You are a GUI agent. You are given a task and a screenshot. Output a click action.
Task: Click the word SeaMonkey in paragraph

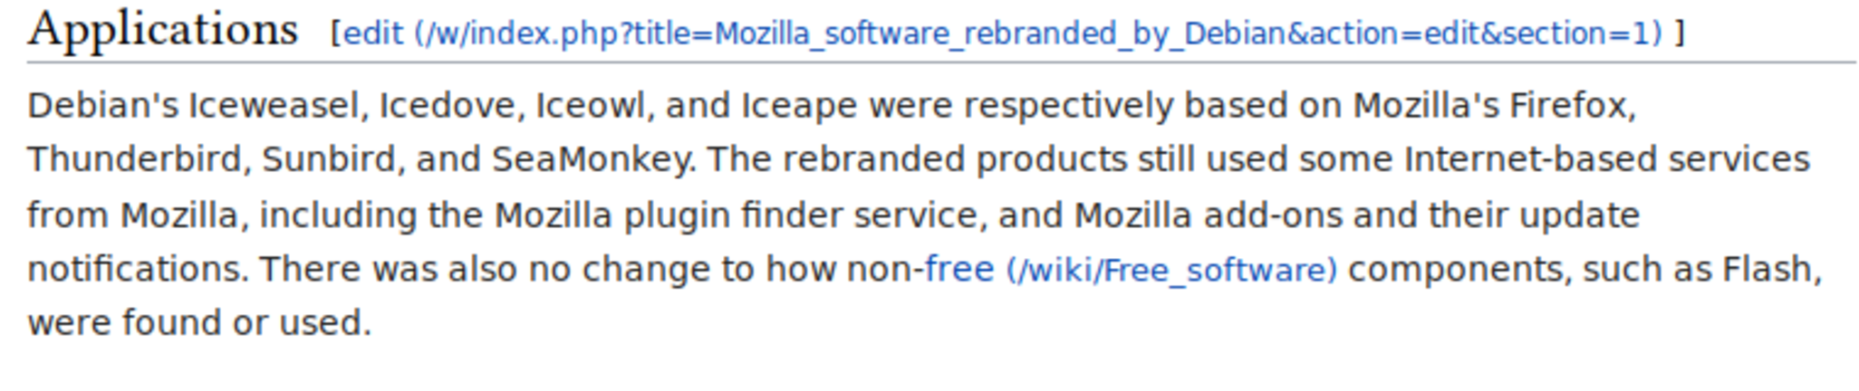[x=592, y=160]
